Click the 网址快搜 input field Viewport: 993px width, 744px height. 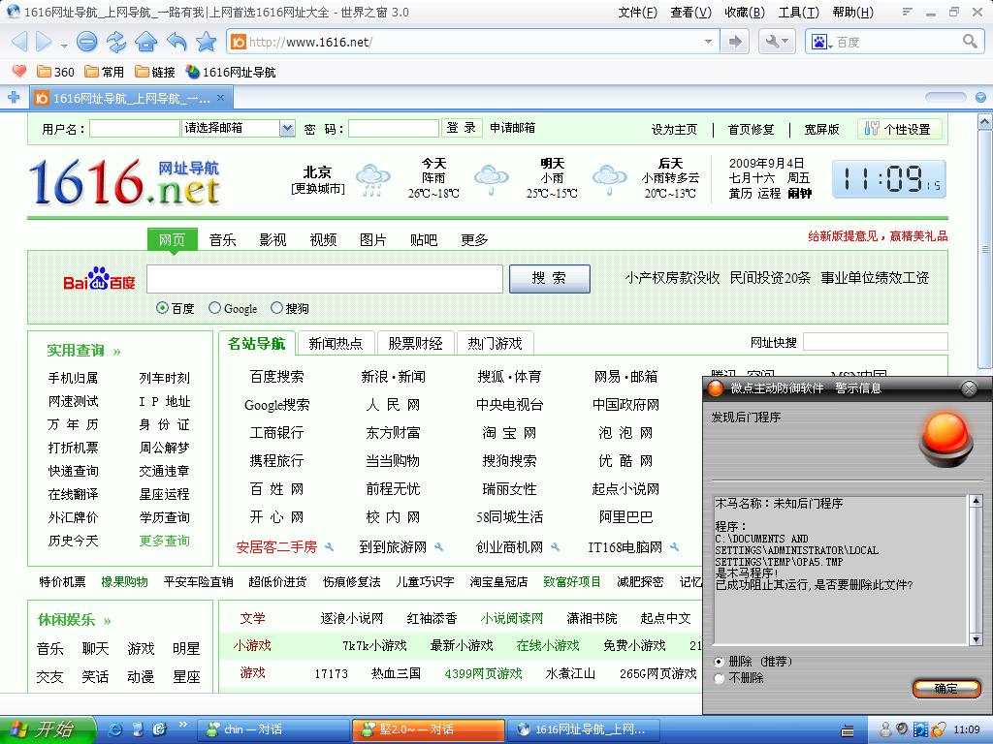(876, 342)
